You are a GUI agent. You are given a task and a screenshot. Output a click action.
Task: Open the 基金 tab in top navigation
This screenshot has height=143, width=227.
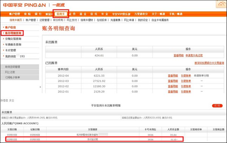[x=83, y=14]
